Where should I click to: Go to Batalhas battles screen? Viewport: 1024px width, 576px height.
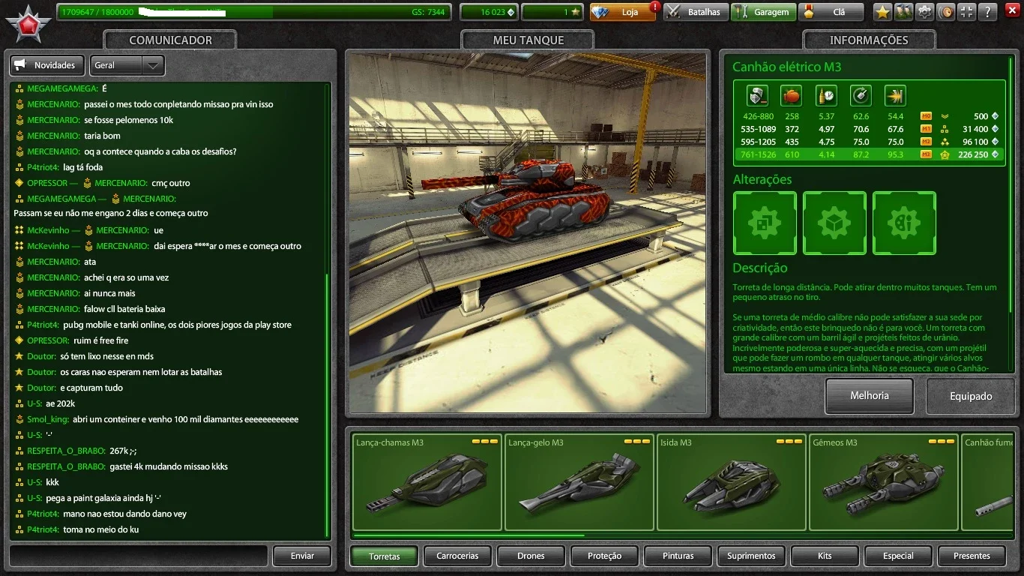(x=696, y=12)
